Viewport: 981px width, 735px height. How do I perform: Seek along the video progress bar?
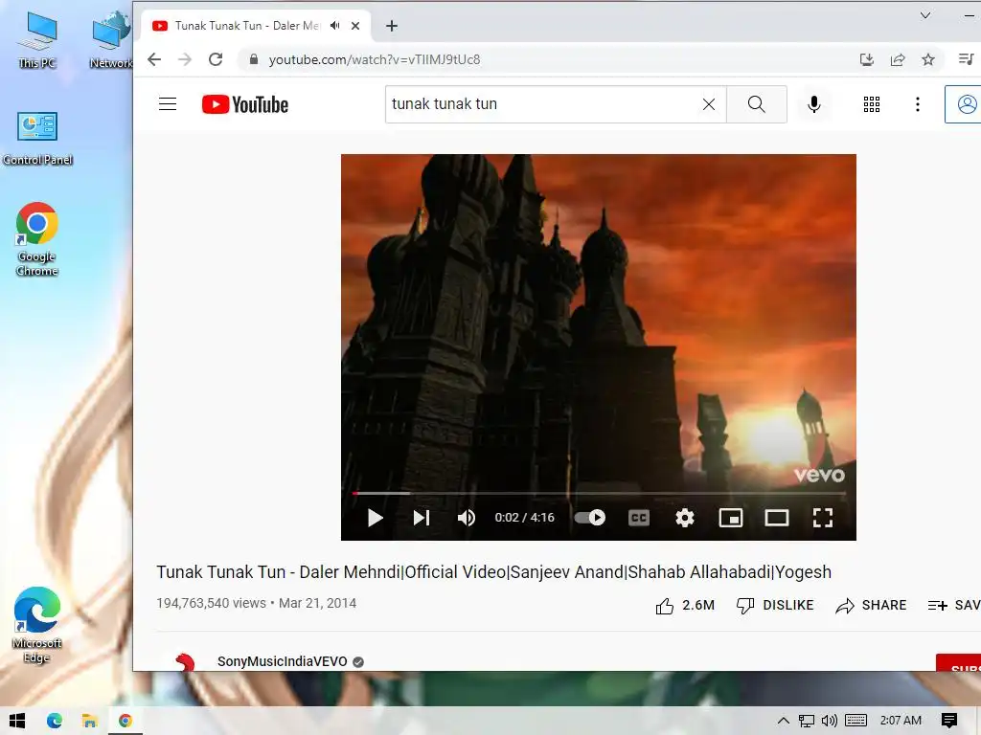click(599, 493)
